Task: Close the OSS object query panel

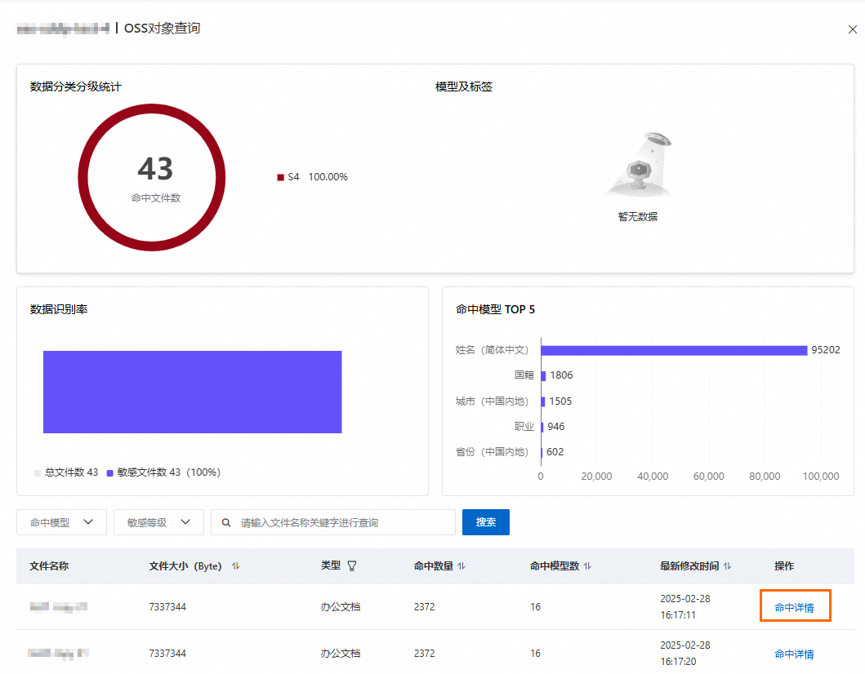Action: pyautogui.click(x=853, y=29)
